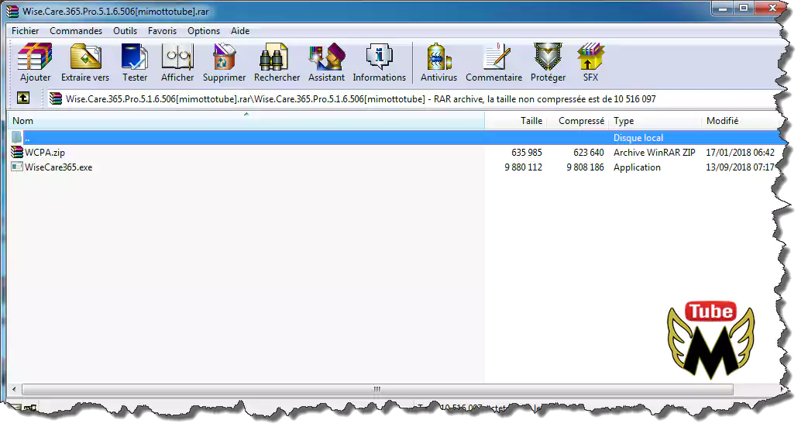
Task: Run the Antivirus scan icon
Action: [438, 57]
